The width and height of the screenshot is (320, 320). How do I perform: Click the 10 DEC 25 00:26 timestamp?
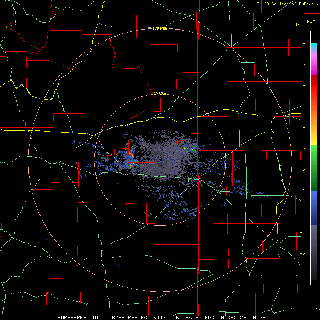click(x=241, y=318)
